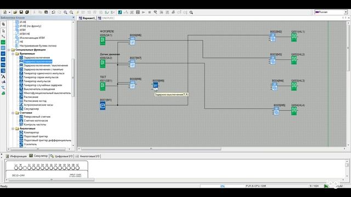This screenshot has height=197, width=351.
Task: Collapse the Специальные функции folder
Action: 9,50
